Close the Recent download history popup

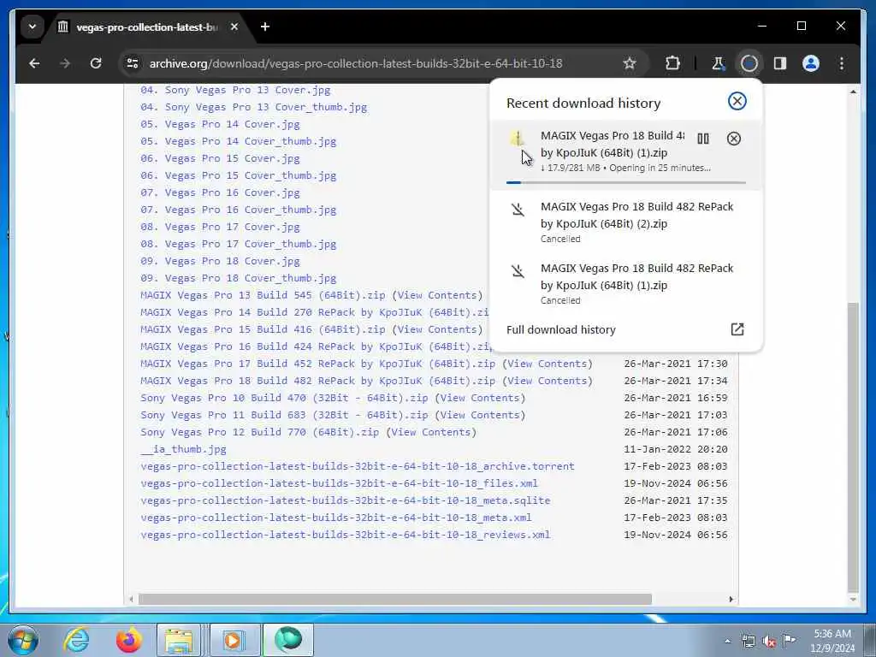(737, 101)
